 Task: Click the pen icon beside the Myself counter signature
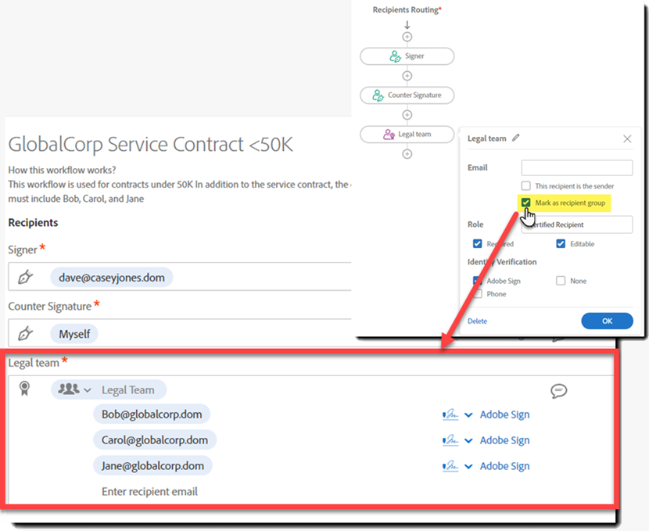[x=23, y=333]
